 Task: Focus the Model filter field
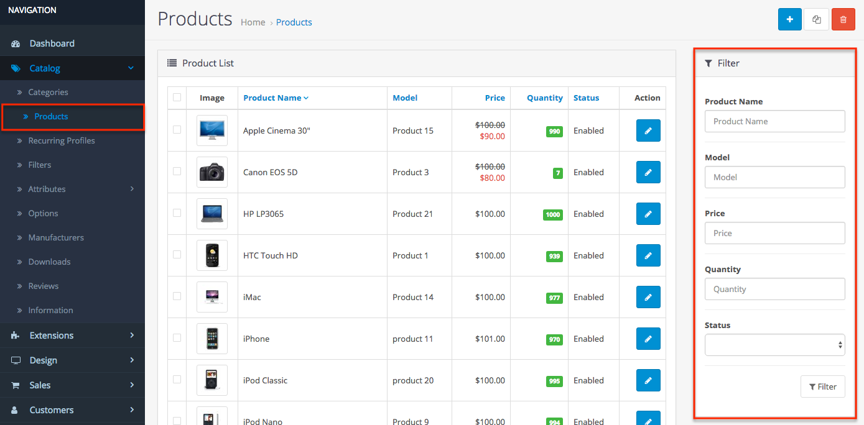(x=774, y=177)
